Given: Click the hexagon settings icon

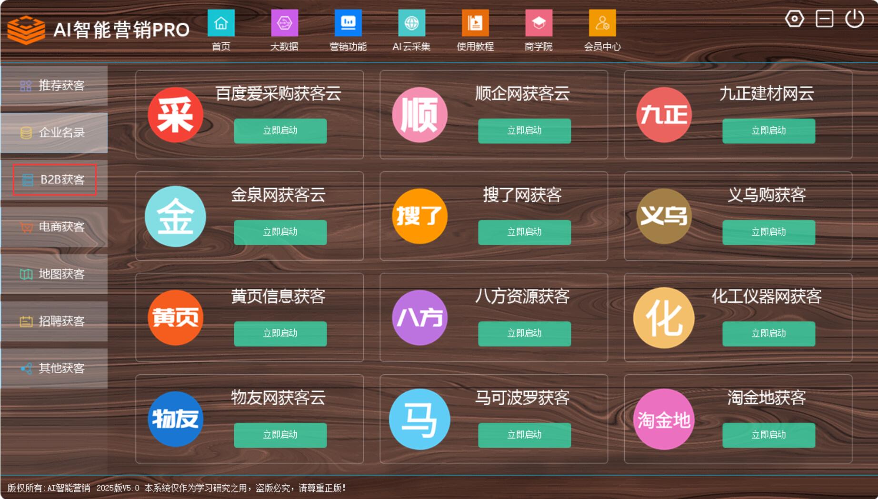Looking at the screenshot, I should pyautogui.click(x=794, y=19).
